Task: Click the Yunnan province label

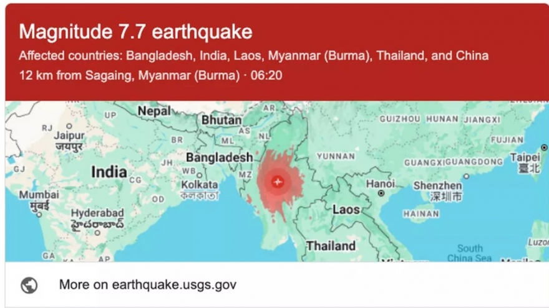Action: coord(336,156)
